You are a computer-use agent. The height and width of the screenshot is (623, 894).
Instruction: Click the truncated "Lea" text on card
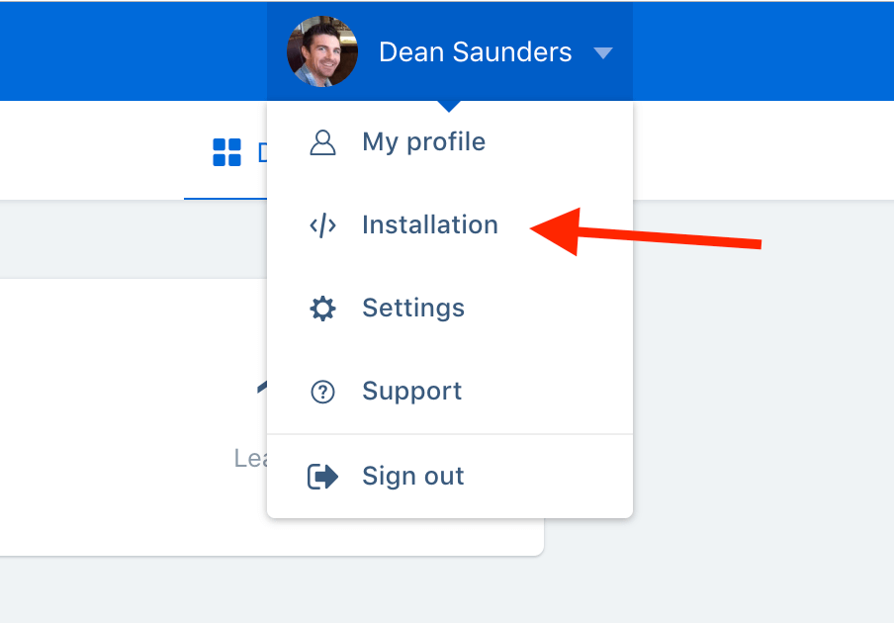(x=250, y=458)
